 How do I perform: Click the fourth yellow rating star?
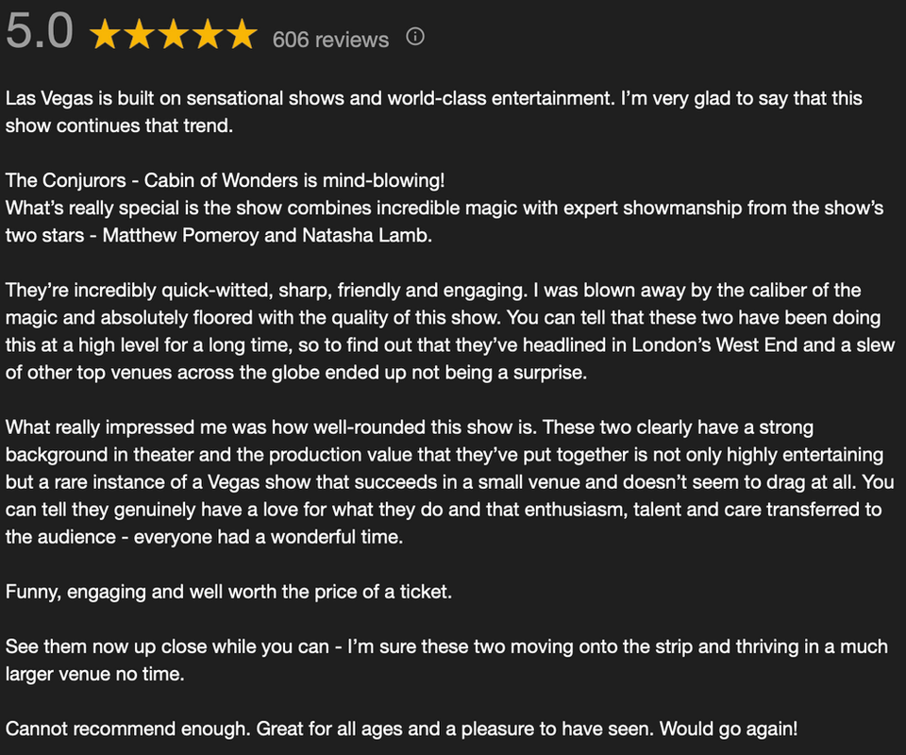point(207,36)
